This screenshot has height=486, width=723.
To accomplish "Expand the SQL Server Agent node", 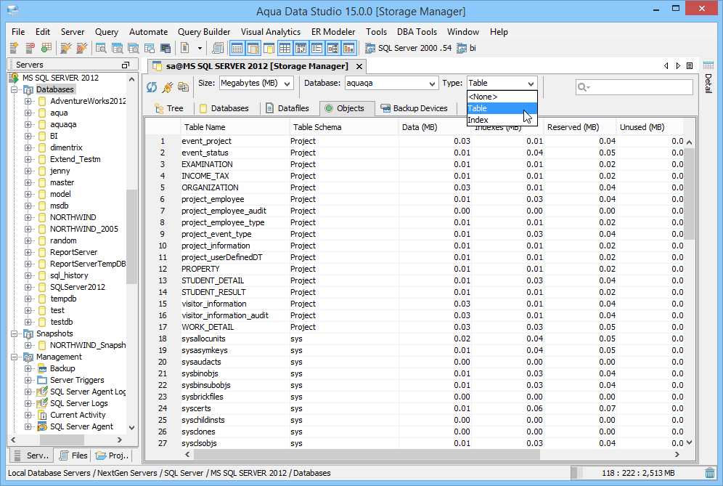I will (28, 426).
